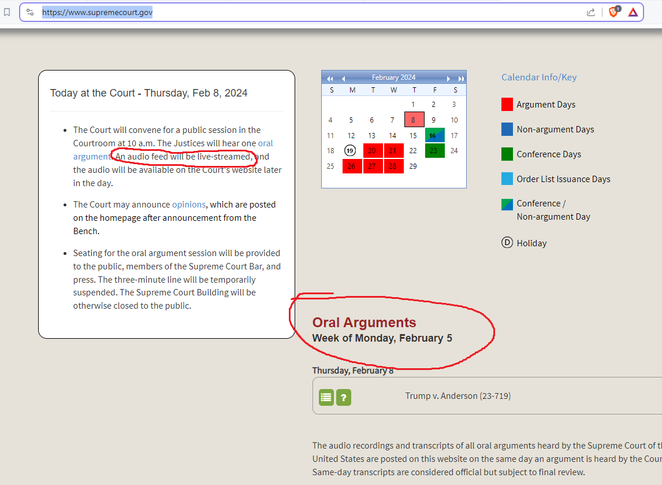Open the oral argument link
662x485 pixels.
[x=265, y=143]
